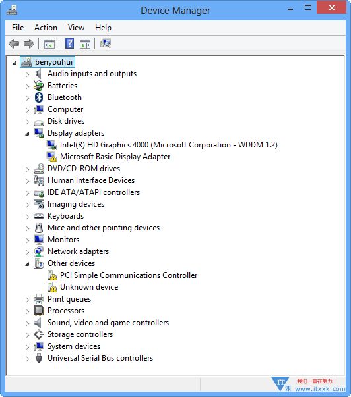Expand the Sound, video and game controllers arrow
Image resolution: width=351 pixels, height=397 pixels.
click(27, 323)
